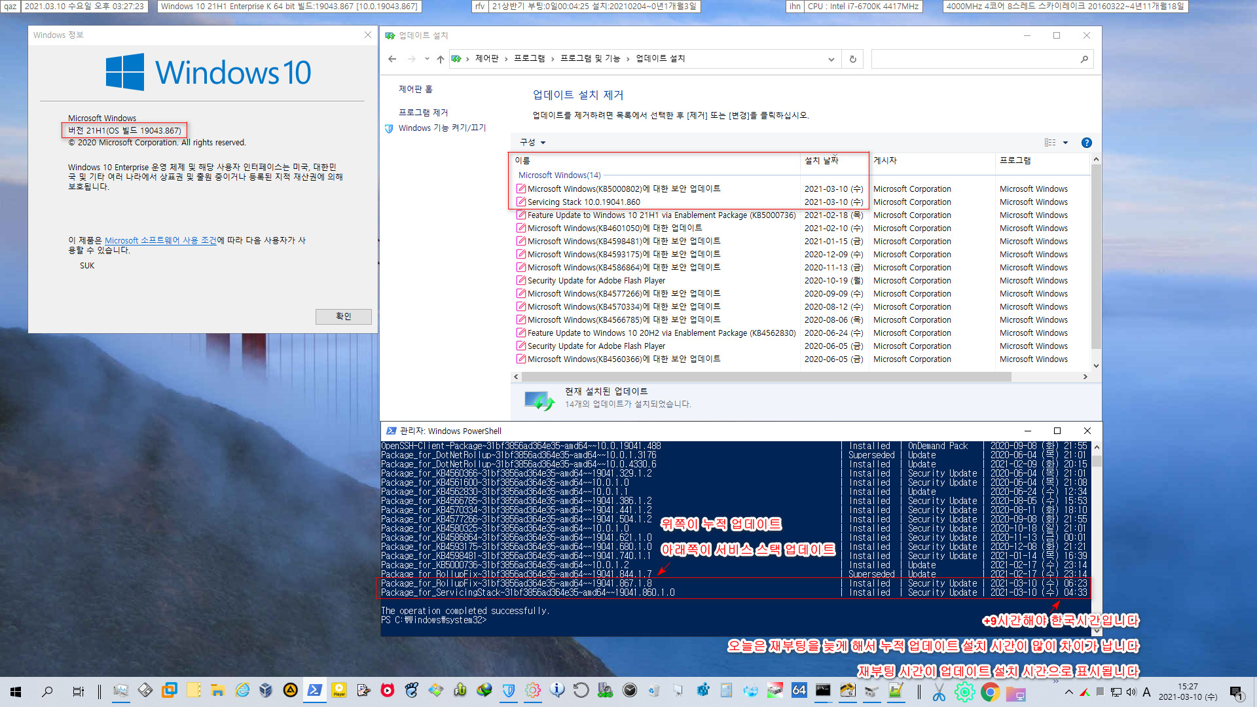Viewport: 1257px width, 707px height.
Task: Launch Calculator from the taskbar
Action: [x=726, y=690]
